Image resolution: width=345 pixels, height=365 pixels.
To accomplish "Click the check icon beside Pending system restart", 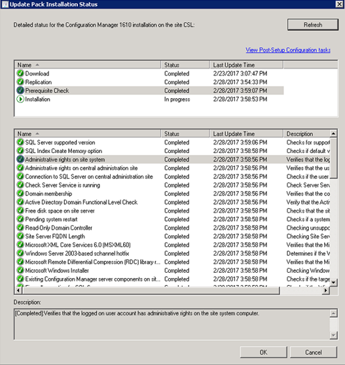I will pyautogui.click(x=20, y=219).
